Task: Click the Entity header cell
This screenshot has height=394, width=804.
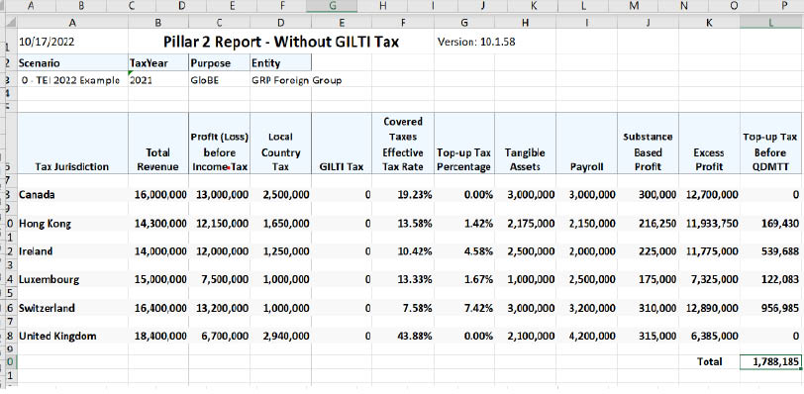Action: pos(280,63)
